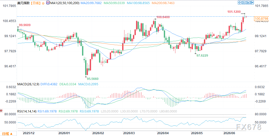Screen dimensions: 269x136
Task: Select the 【日线】 period label in the header
Action: [x=36, y=3]
